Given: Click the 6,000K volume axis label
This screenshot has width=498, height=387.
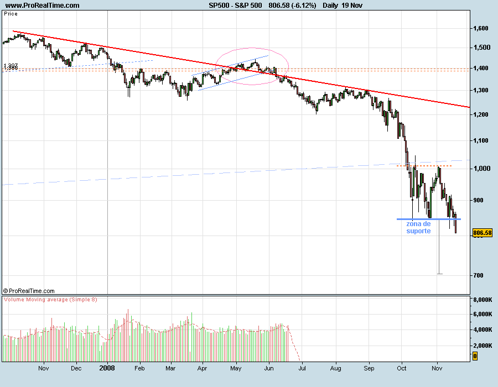Looking at the screenshot, I should pos(483,314).
